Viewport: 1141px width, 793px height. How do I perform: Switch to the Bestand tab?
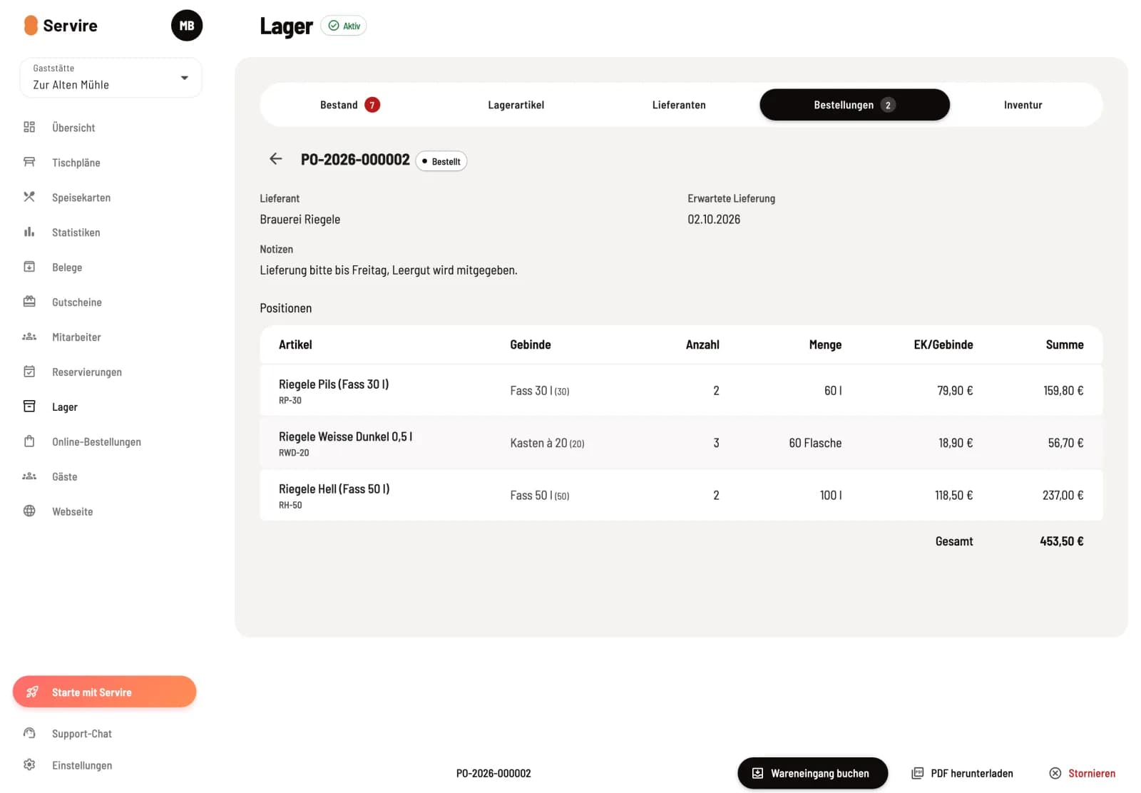[349, 105]
